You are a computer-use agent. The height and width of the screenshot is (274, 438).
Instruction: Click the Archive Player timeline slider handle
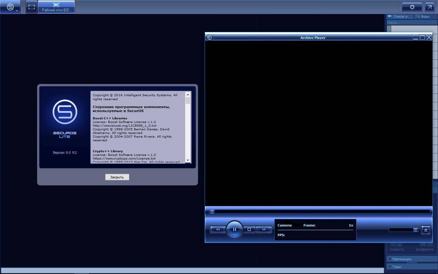212,212
